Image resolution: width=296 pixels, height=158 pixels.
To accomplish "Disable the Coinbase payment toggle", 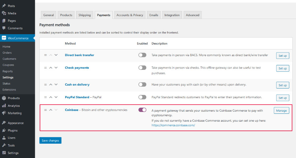I will click(142, 110).
